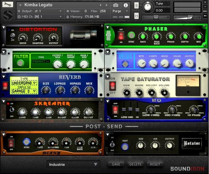Click the Reverb Size knob

46,90
